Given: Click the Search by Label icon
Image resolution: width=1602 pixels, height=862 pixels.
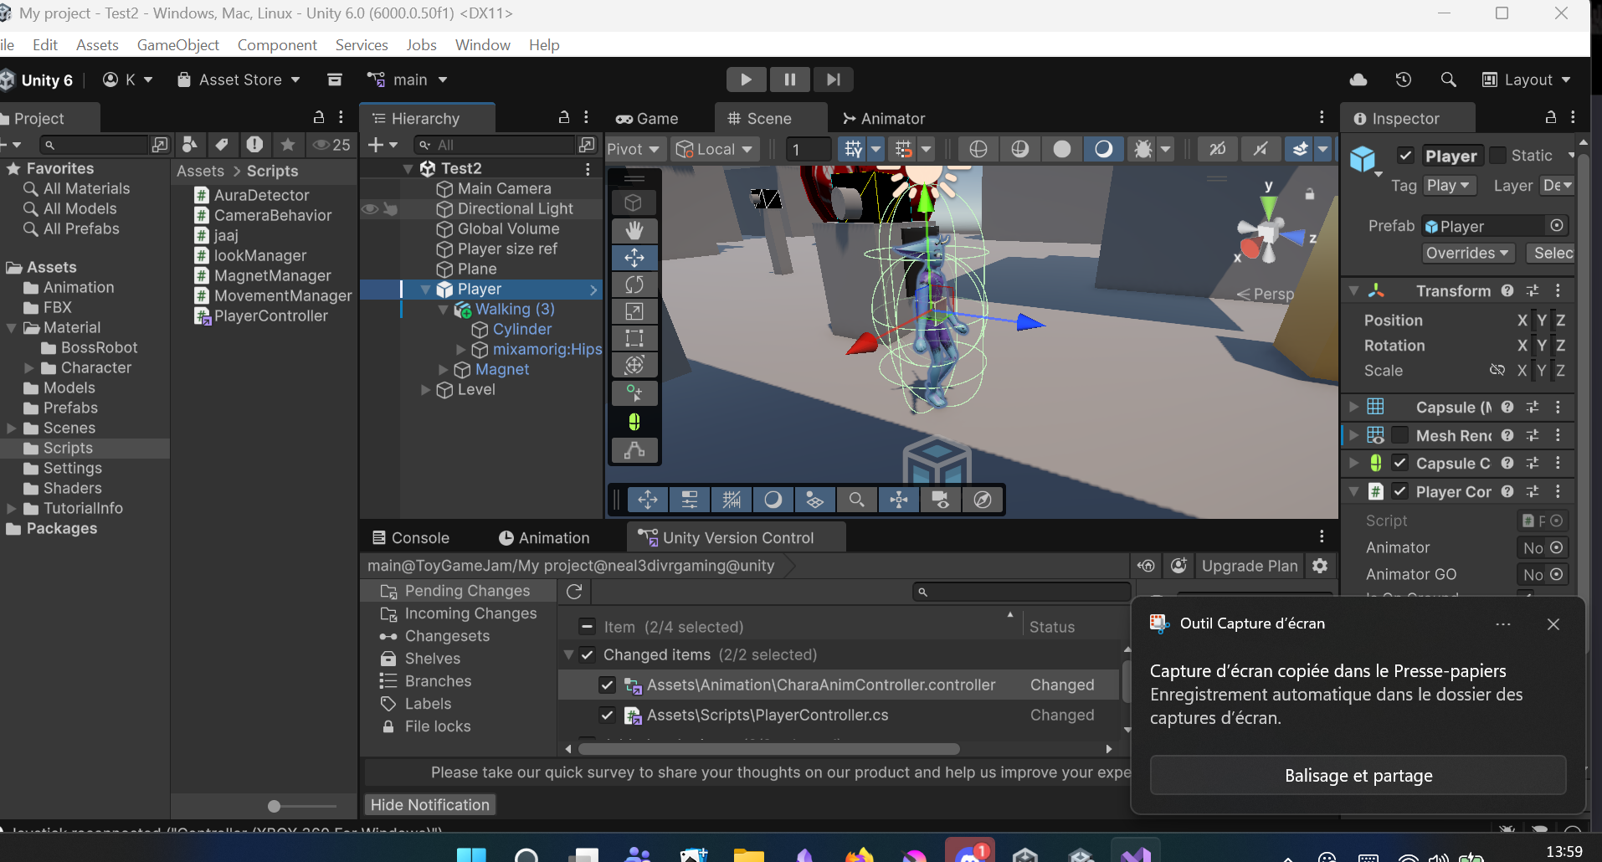Looking at the screenshot, I should click(x=222, y=145).
